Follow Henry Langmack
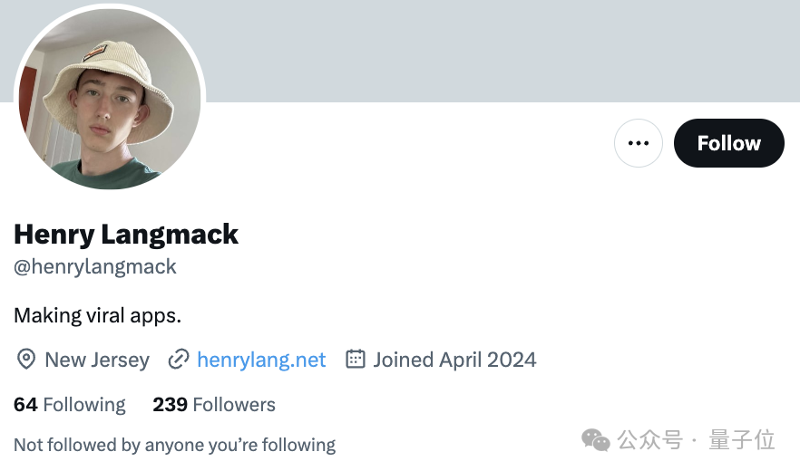Viewport: 800px width, 471px height. [728, 143]
